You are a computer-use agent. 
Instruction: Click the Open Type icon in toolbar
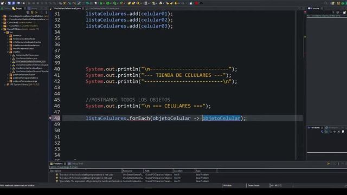pos(129,3)
